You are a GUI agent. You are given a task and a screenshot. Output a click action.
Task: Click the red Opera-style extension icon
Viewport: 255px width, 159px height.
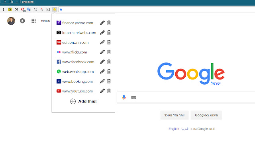coord(23,10)
